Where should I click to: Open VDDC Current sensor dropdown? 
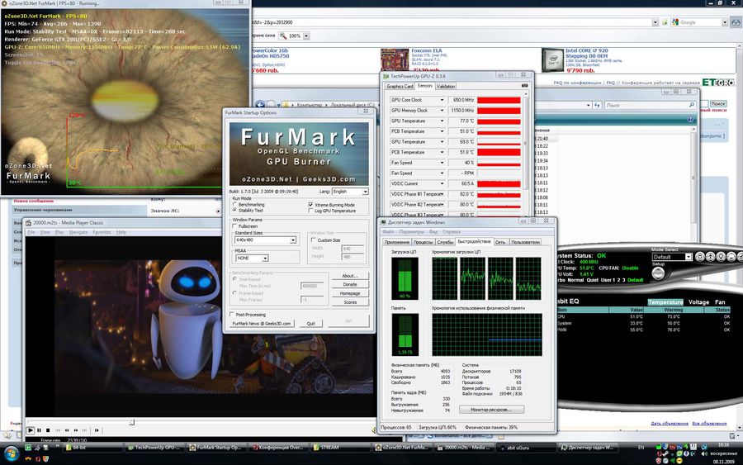click(442, 183)
